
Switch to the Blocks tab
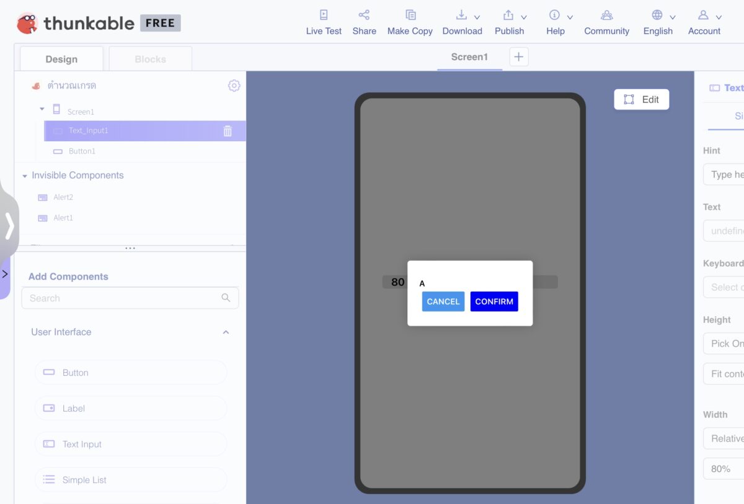pyautogui.click(x=149, y=59)
